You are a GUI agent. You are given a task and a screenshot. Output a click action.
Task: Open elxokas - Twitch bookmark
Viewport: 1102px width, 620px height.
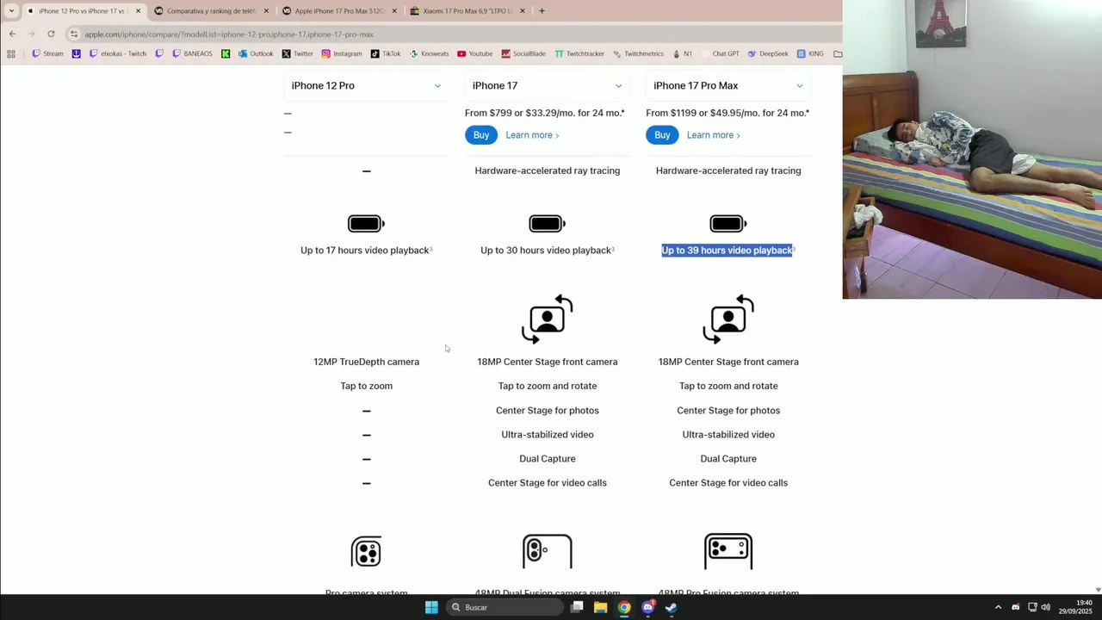(117, 53)
